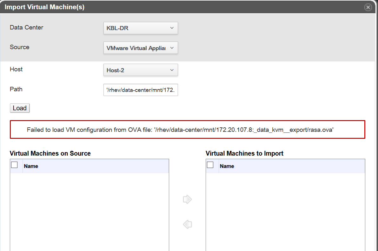Click into the Path text field
The height and width of the screenshot is (251, 378).
141,90
